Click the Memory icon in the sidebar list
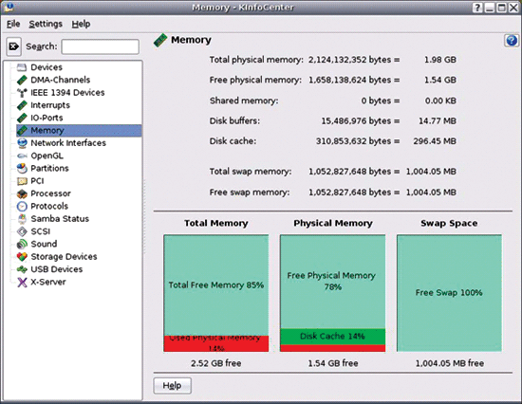 point(22,131)
